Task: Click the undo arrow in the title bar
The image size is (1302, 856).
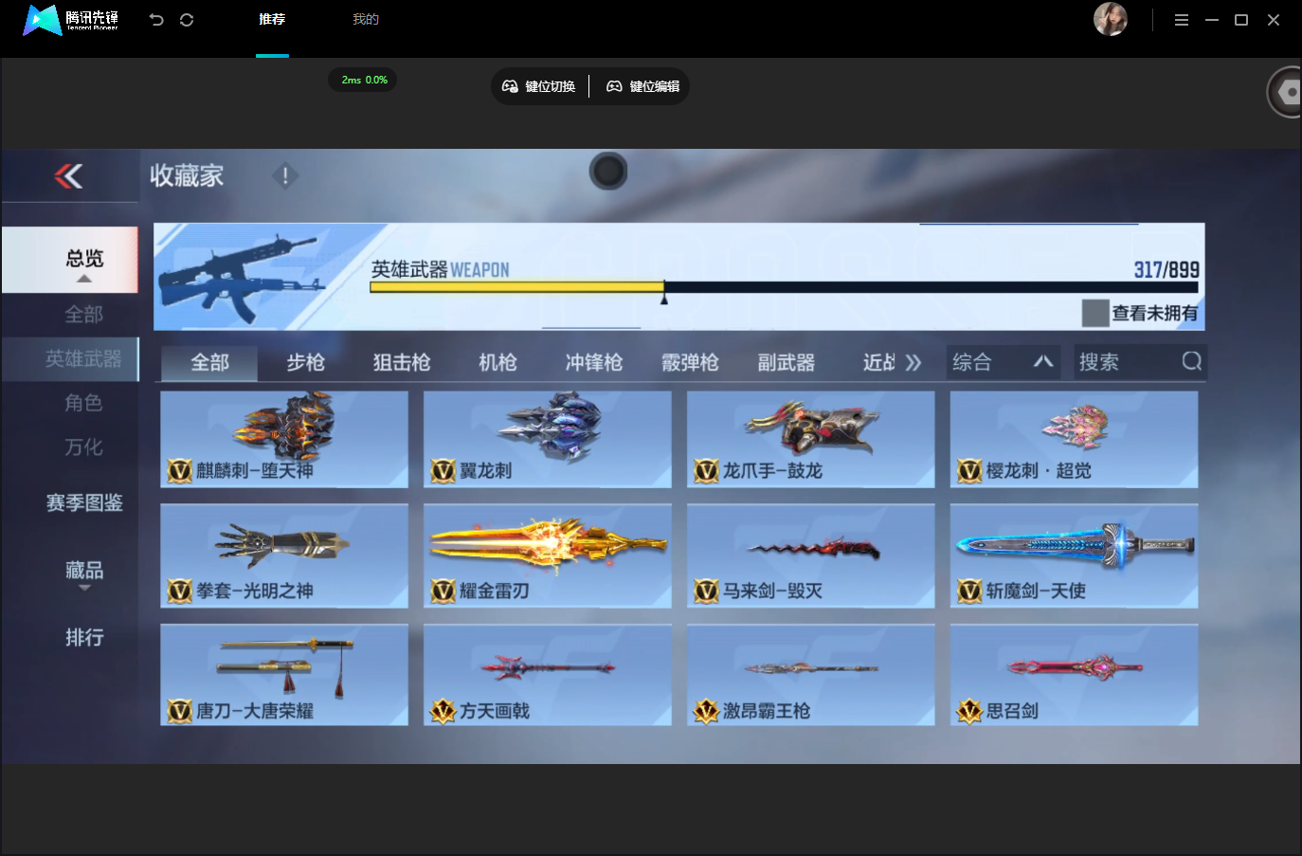Action: pyautogui.click(x=156, y=20)
